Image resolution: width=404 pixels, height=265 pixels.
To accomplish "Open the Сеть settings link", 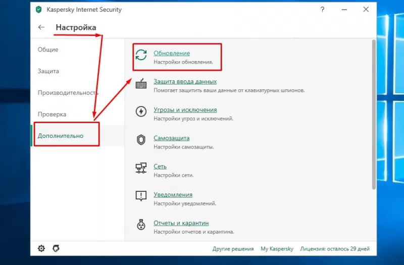I will coord(160,167).
